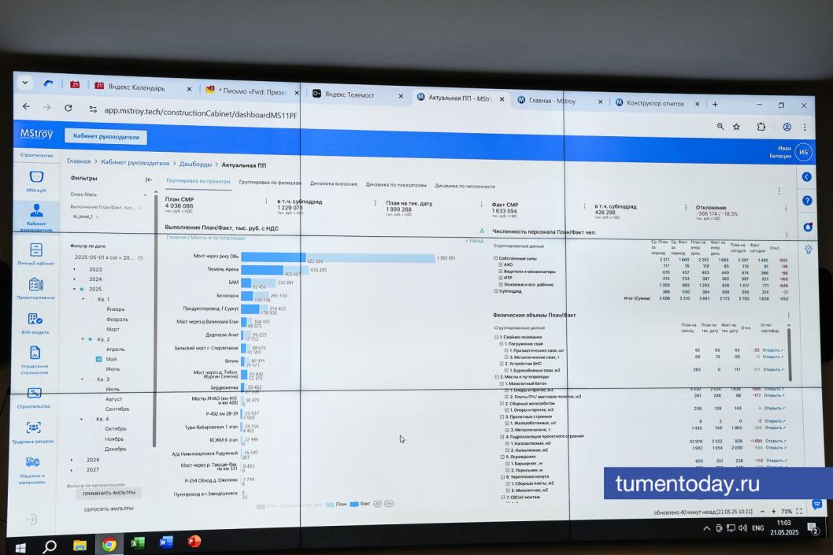The height and width of the screenshot is (555, 833).
Task: Toggle the Кв. 2 quarter checkbox
Action: click(89, 339)
